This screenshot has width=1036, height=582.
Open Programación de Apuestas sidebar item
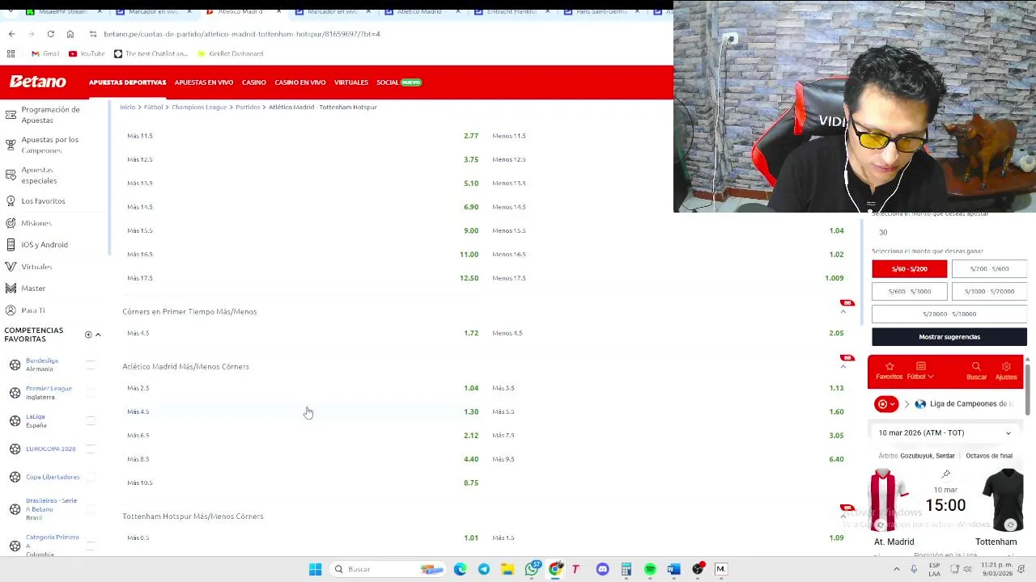click(51, 115)
